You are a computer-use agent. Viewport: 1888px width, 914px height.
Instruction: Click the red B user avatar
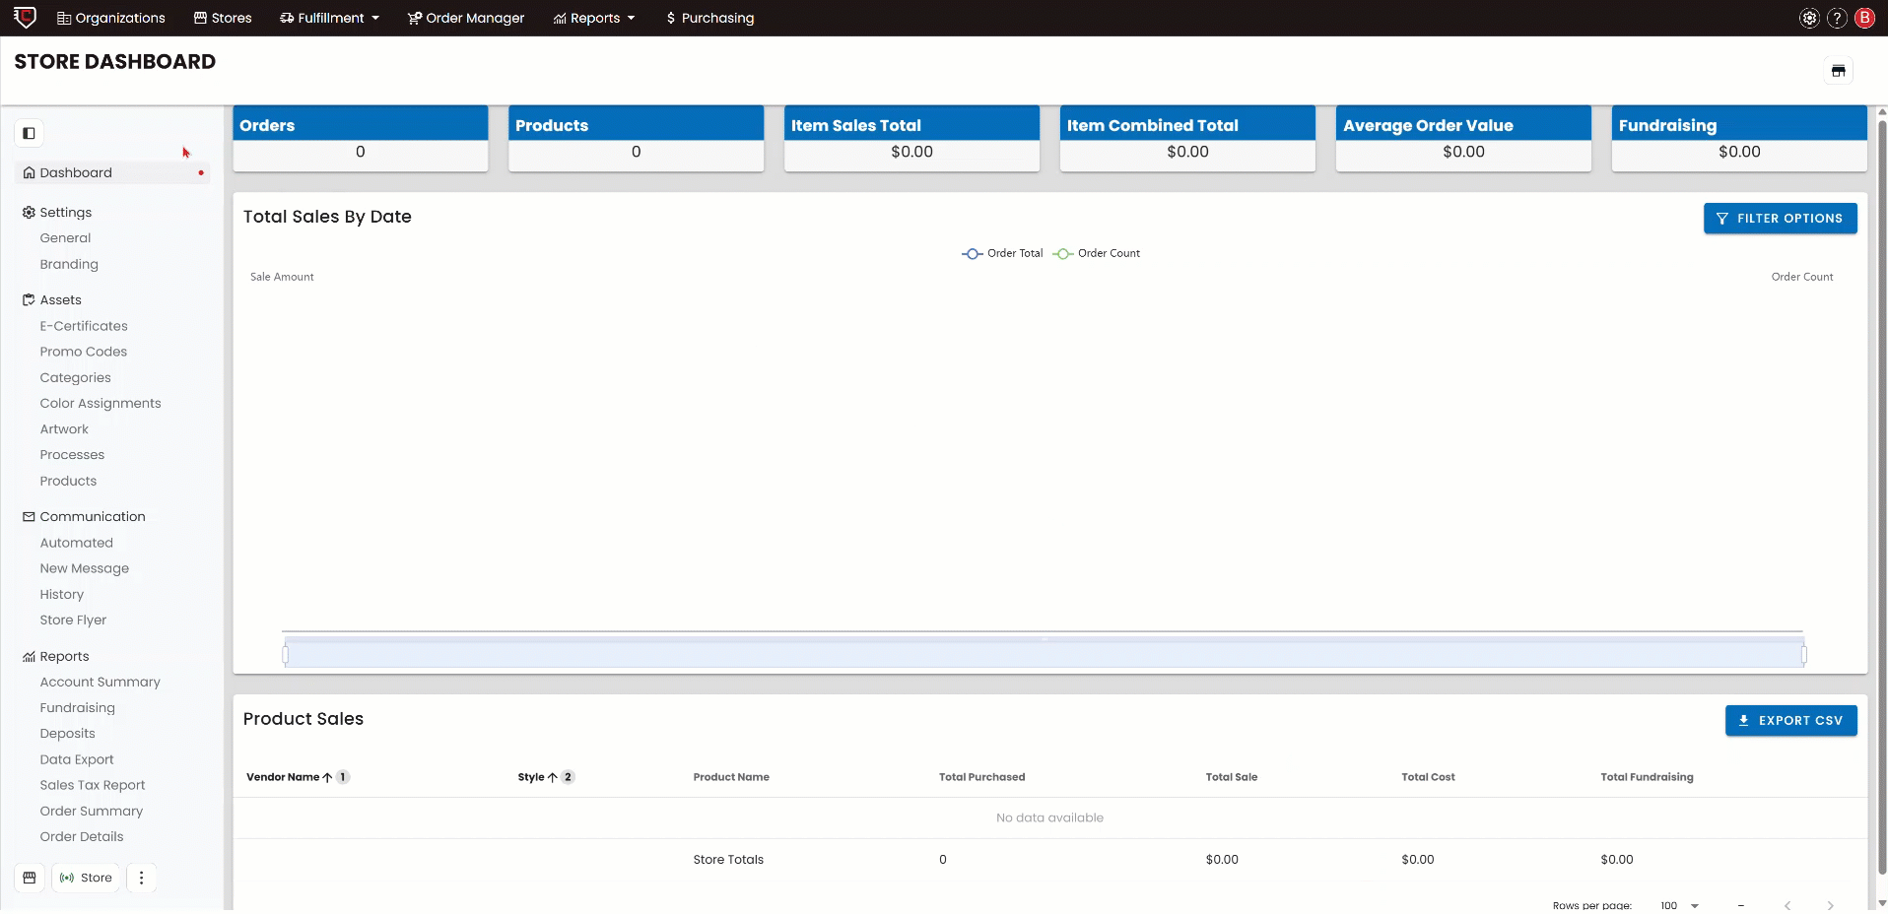(1864, 18)
